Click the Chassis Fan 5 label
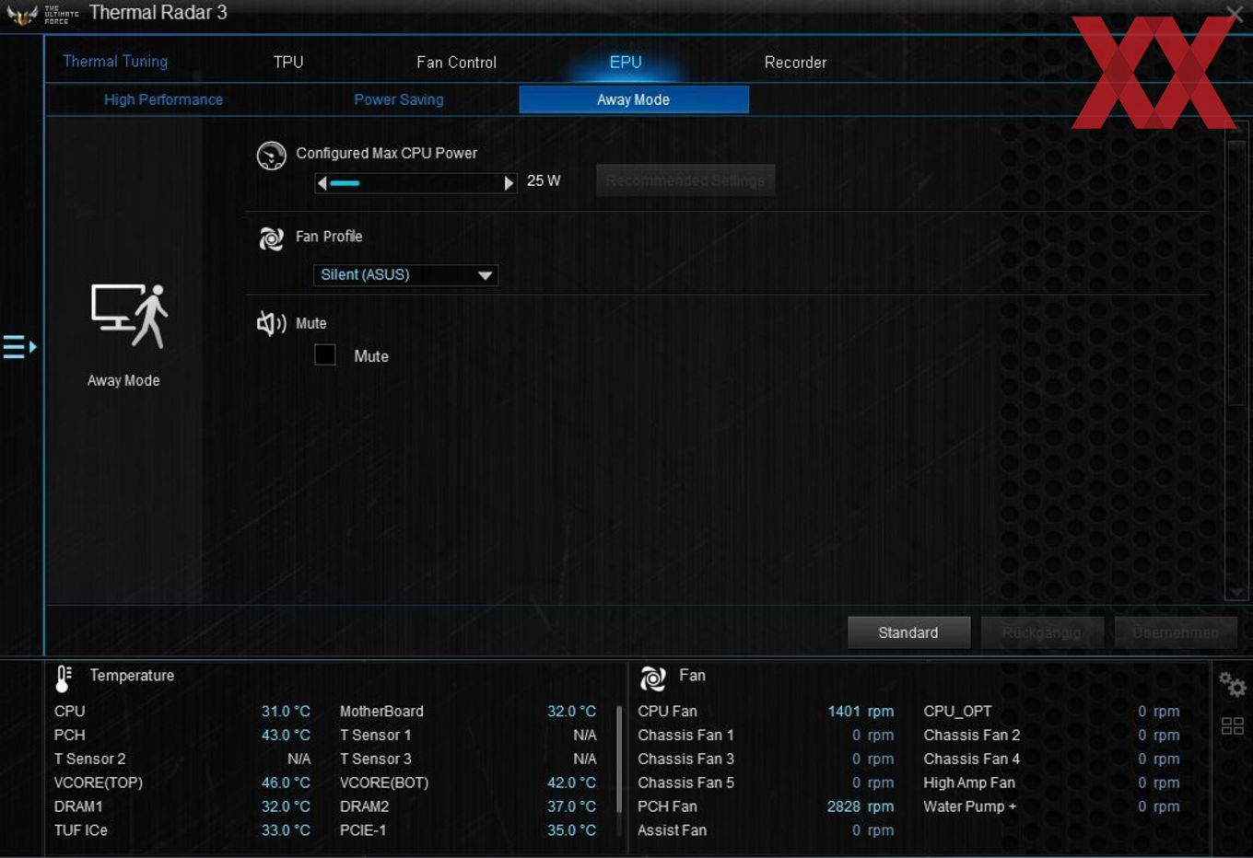Image resolution: width=1253 pixels, height=858 pixels. click(685, 783)
